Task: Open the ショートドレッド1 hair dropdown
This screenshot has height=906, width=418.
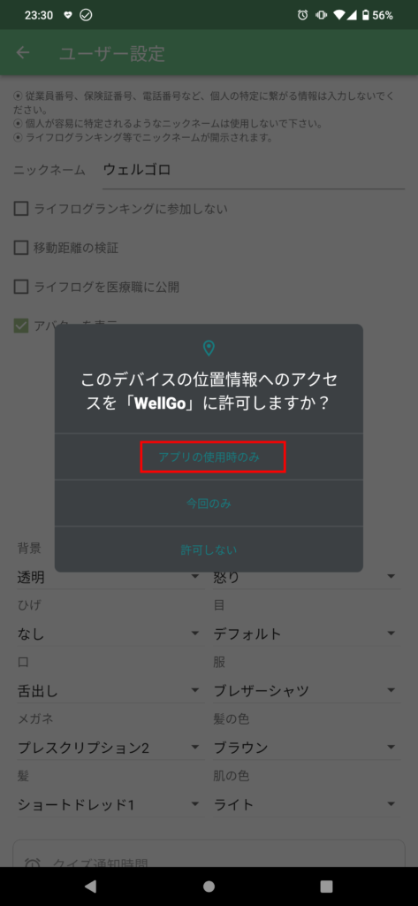Action: coord(109,803)
